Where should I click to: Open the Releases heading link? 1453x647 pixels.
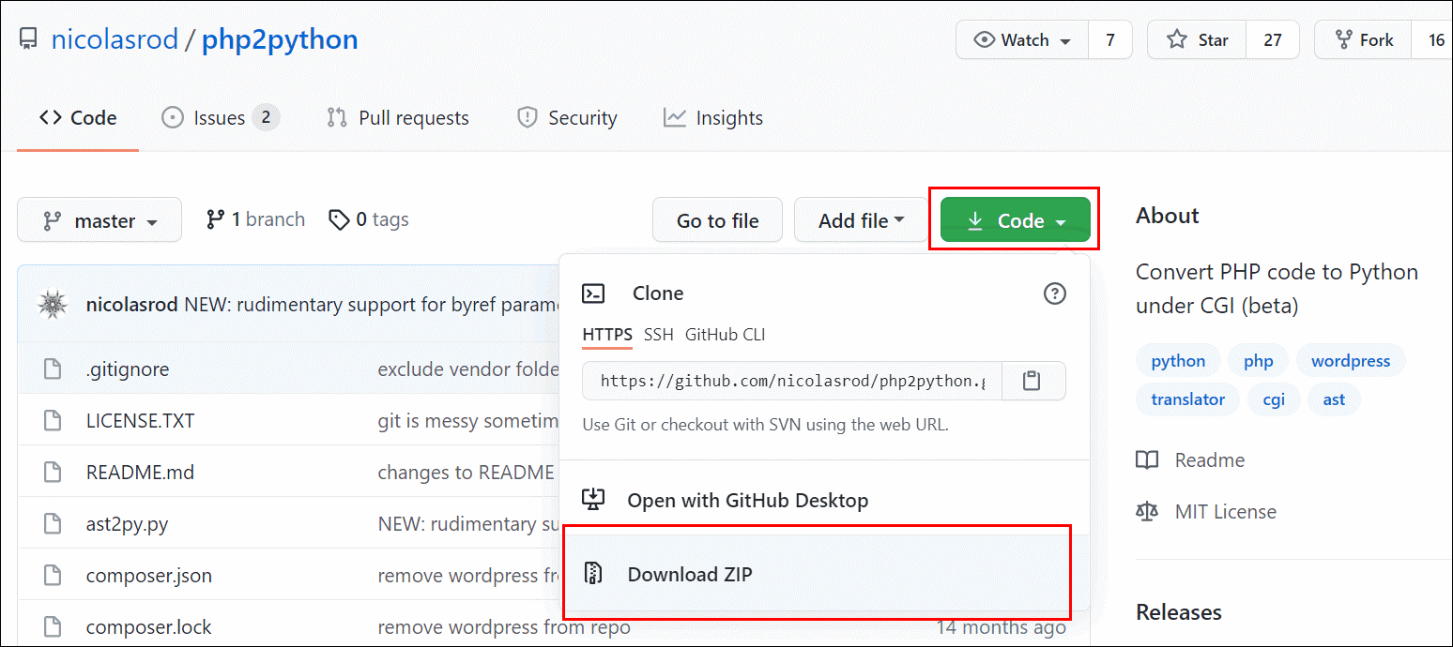1179,612
